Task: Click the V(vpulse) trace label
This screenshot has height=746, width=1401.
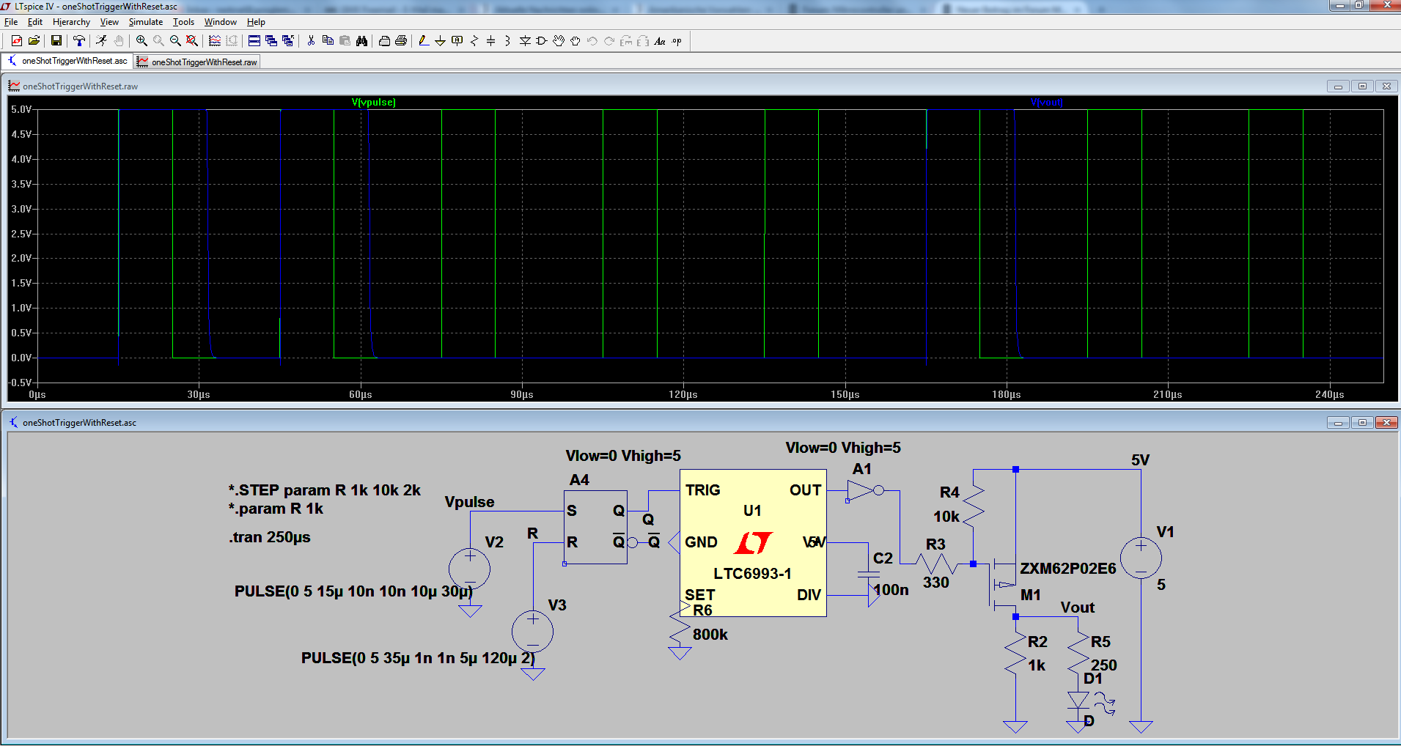Action: pyautogui.click(x=373, y=103)
